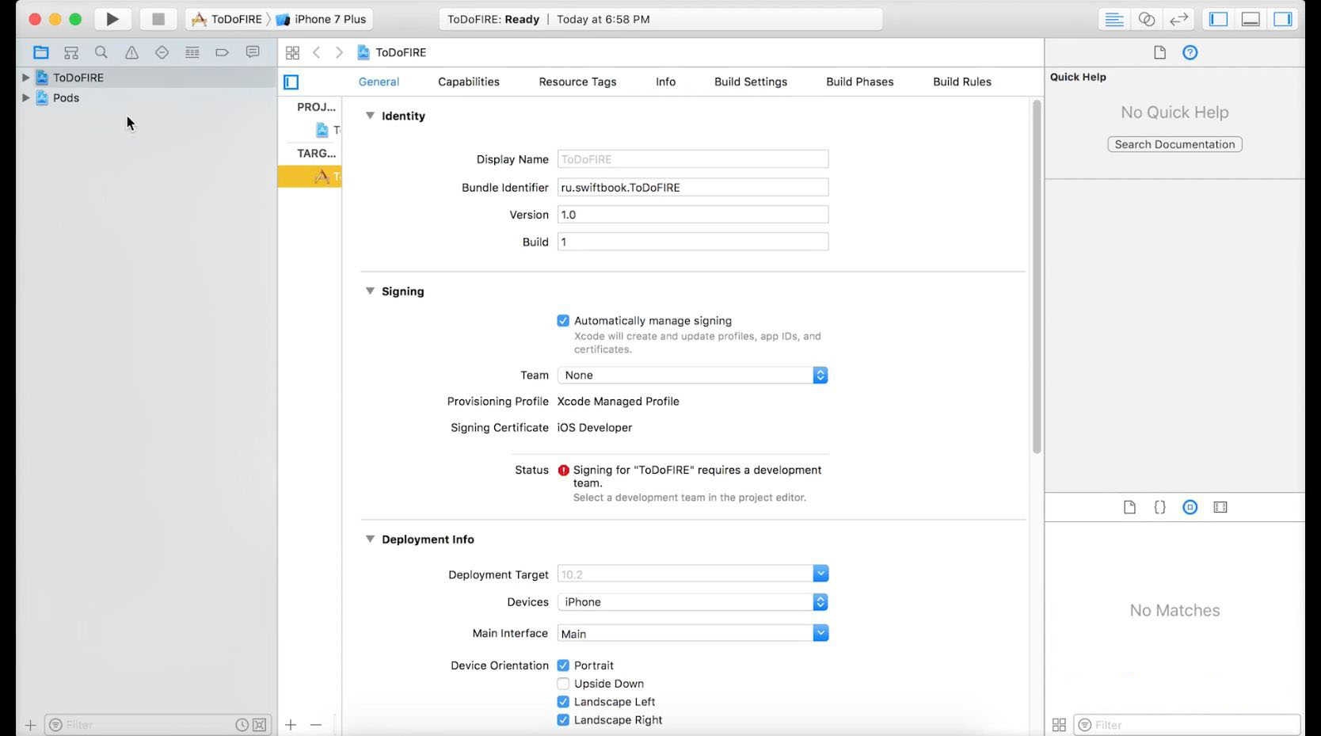Open the Symbol navigator
The height and width of the screenshot is (736, 1321).
pos(71,52)
